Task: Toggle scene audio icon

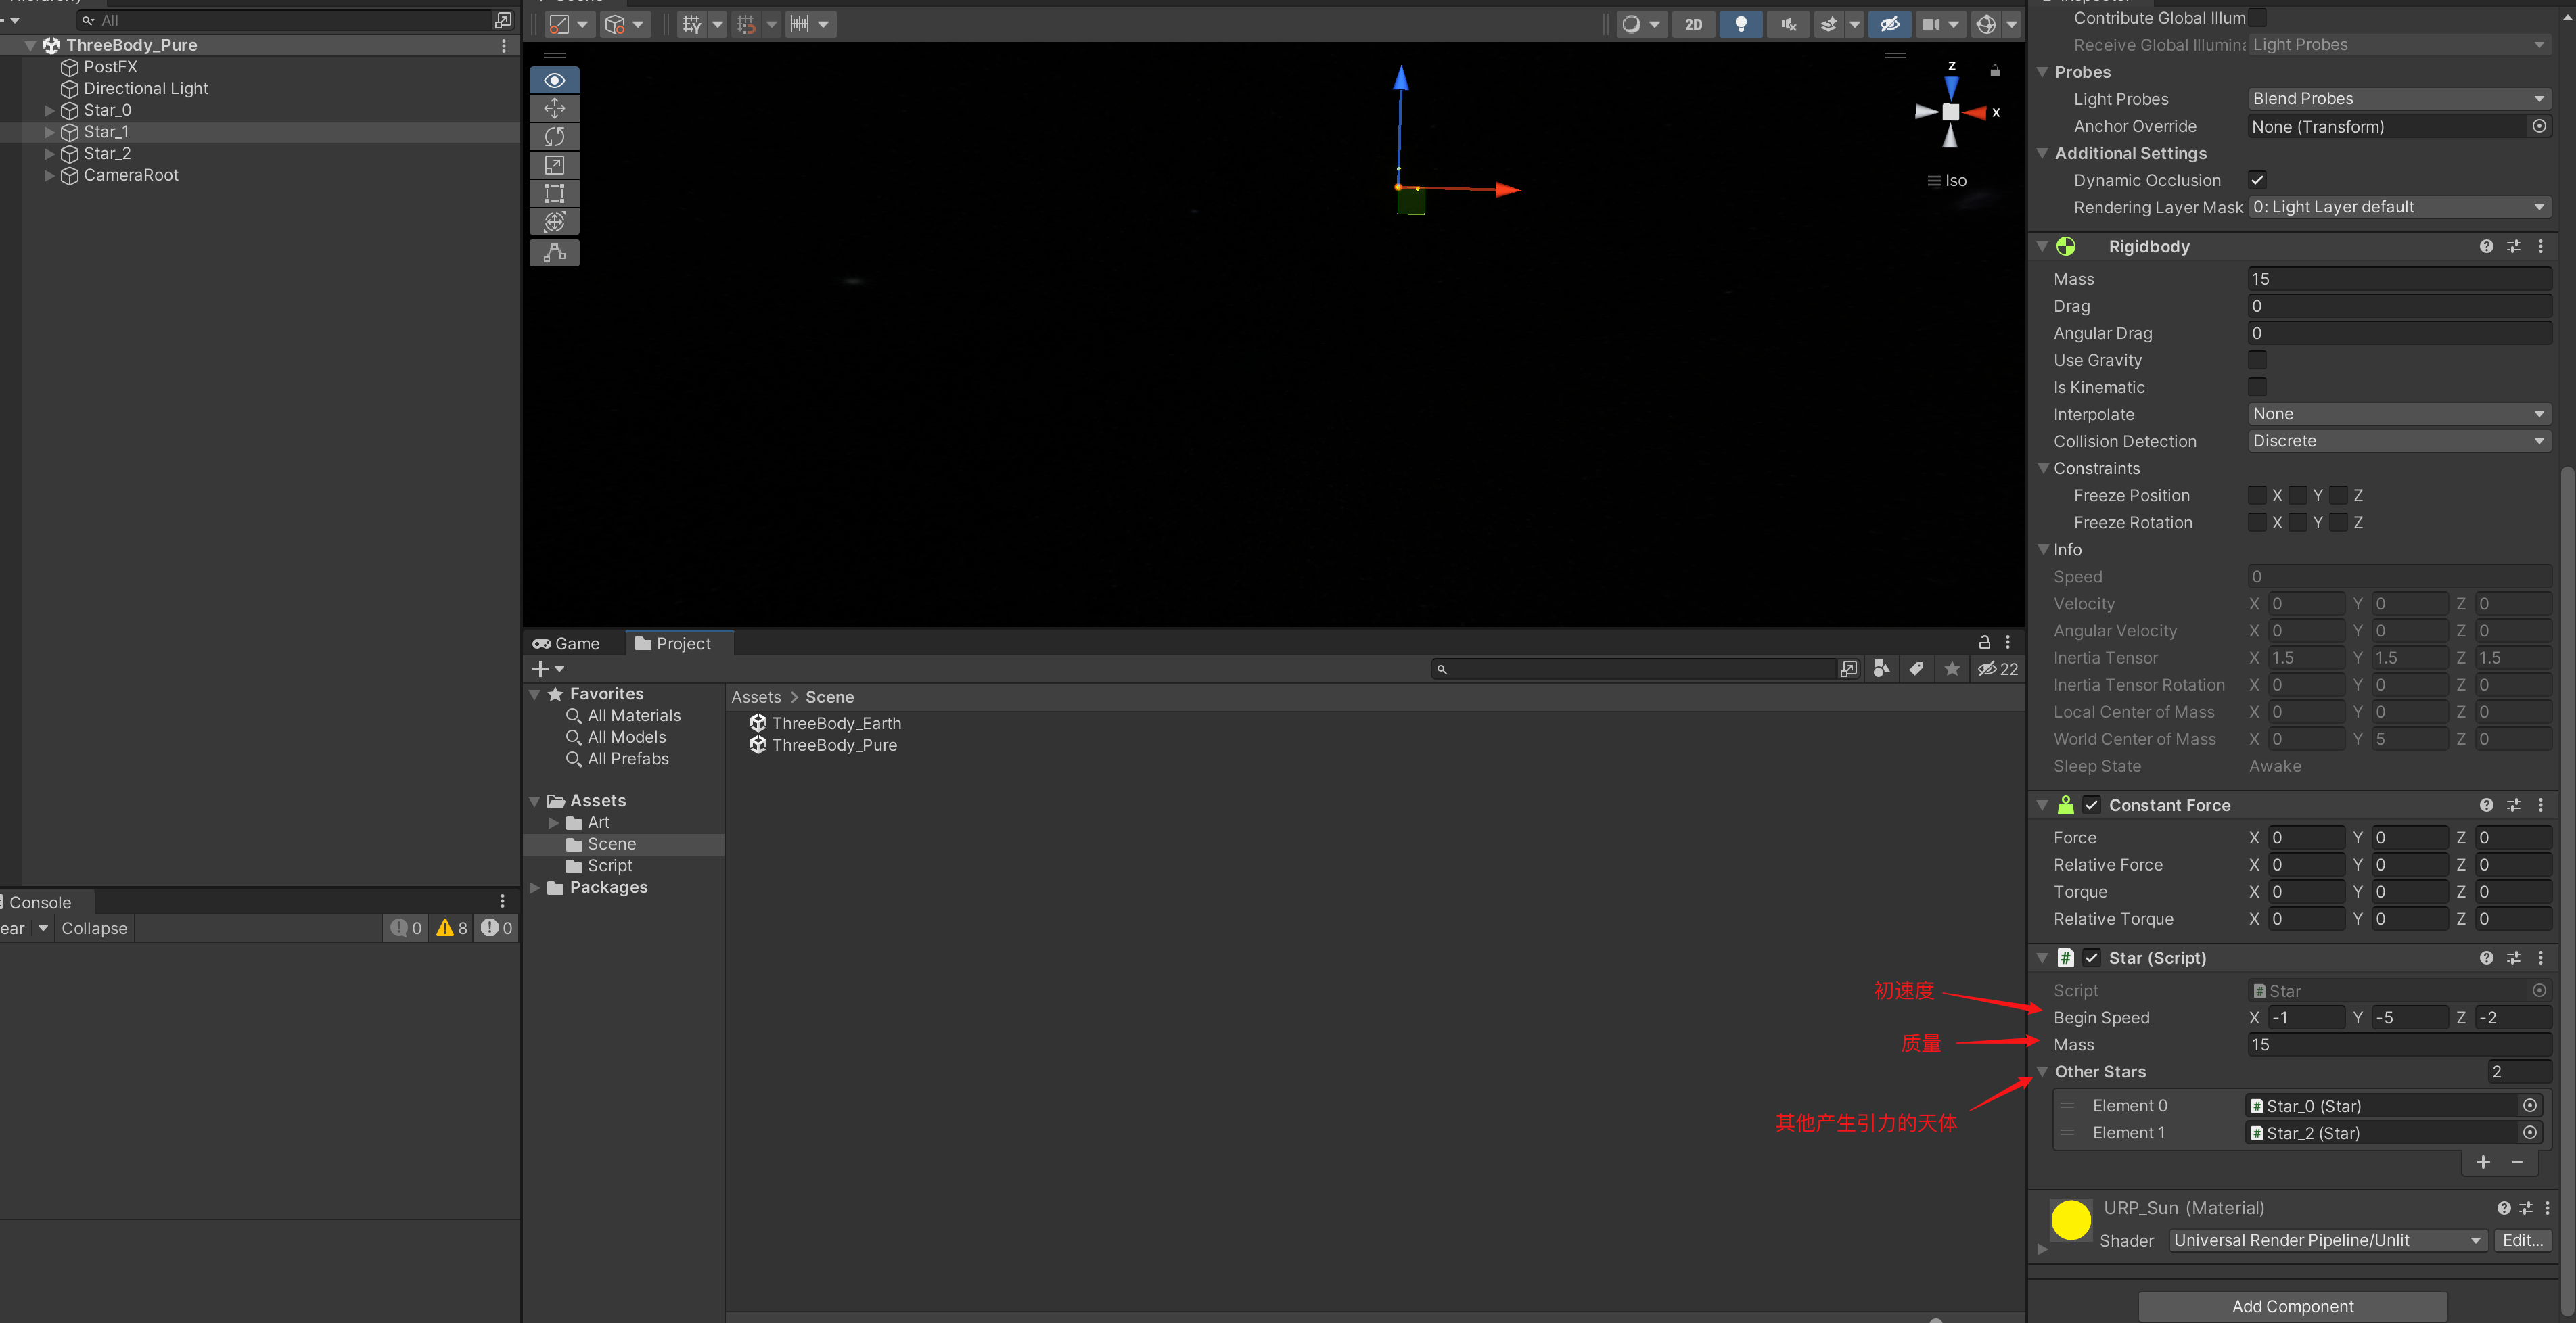Action: tap(1788, 24)
